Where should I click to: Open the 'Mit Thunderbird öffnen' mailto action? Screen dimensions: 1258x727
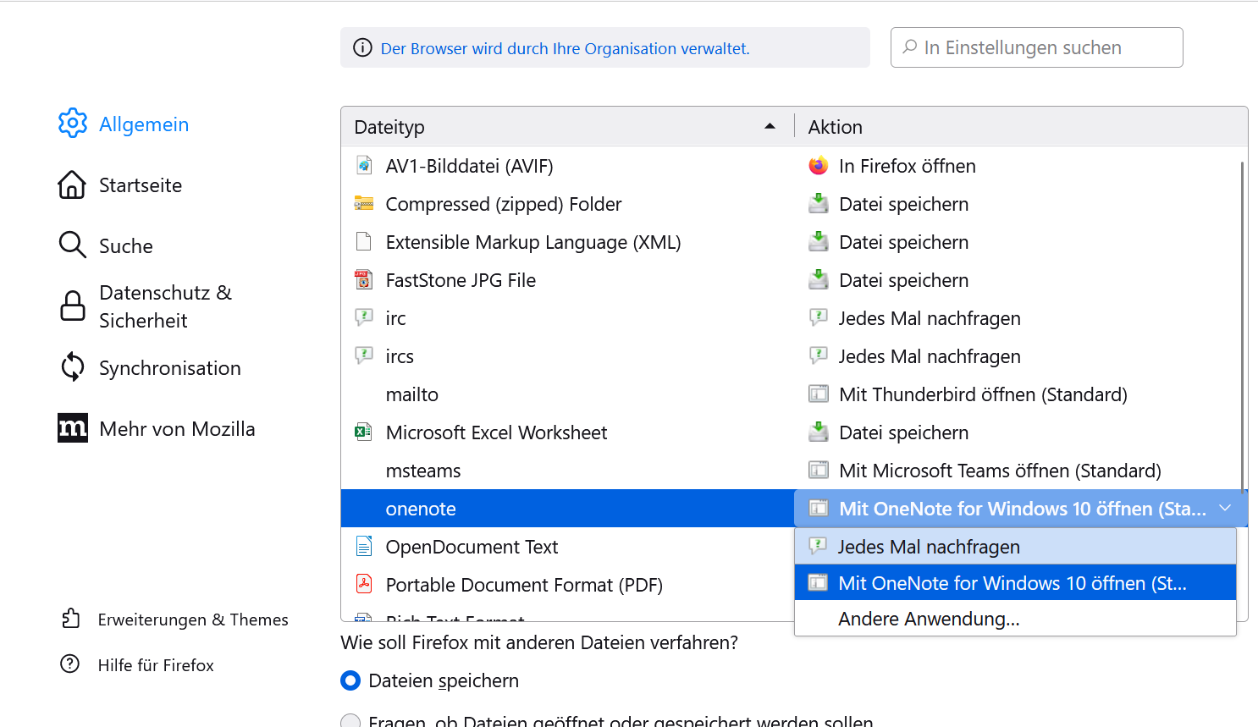pos(1020,394)
